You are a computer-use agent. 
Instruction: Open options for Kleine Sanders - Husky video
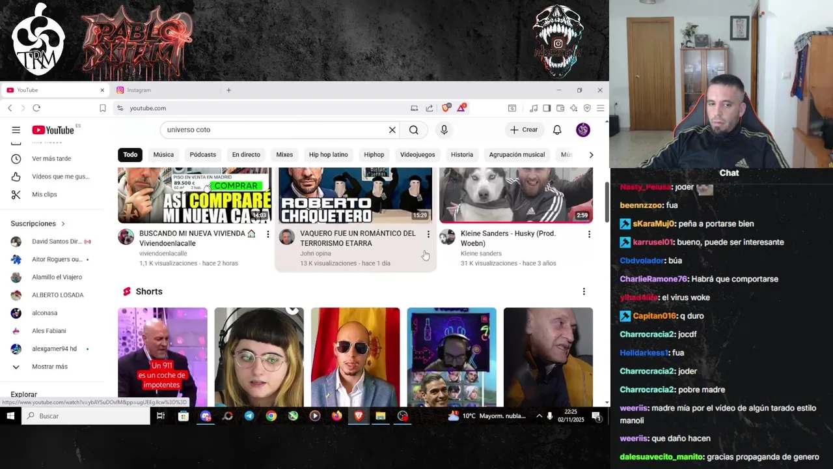click(x=589, y=234)
